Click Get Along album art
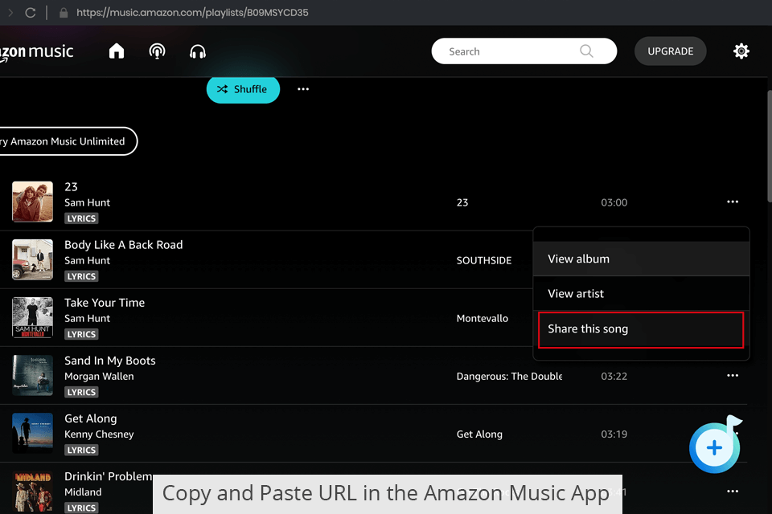The width and height of the screenshot is (772, 514). (x=32, y=434)
